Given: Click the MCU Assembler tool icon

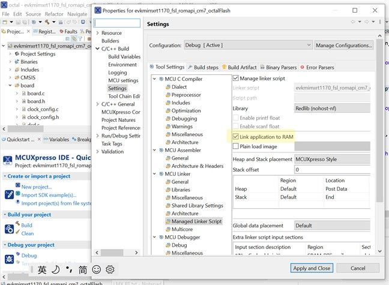Looking at the screenshot, I should [161, 150].
